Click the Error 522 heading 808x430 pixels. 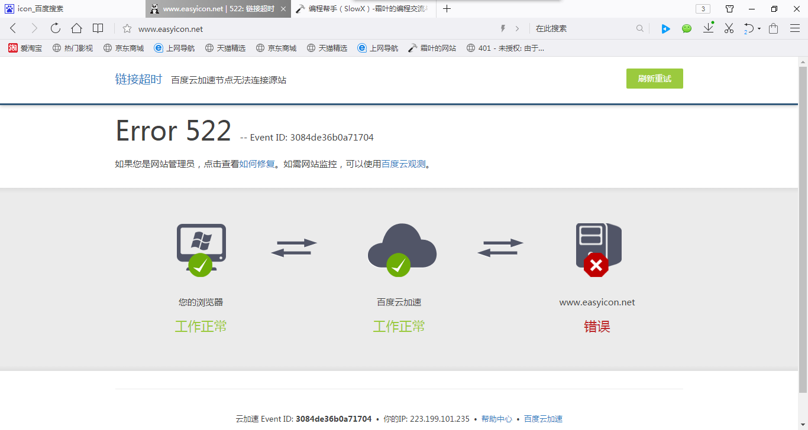(173, 131)
